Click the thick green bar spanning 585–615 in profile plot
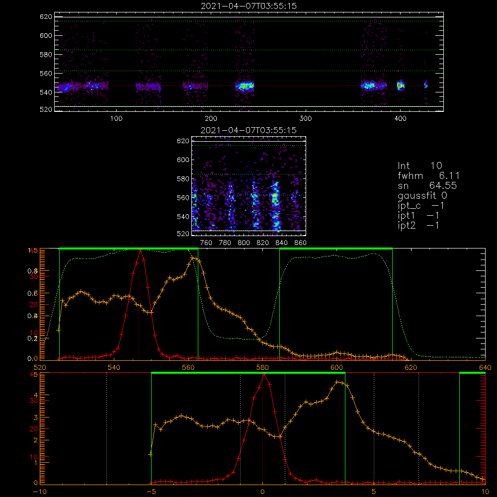The image size is (497, 497). (336, 249)
